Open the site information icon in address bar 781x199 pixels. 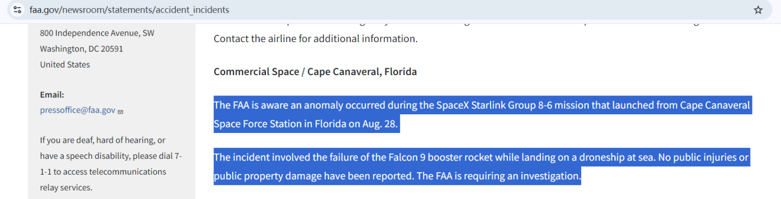[x=17, y=10]
